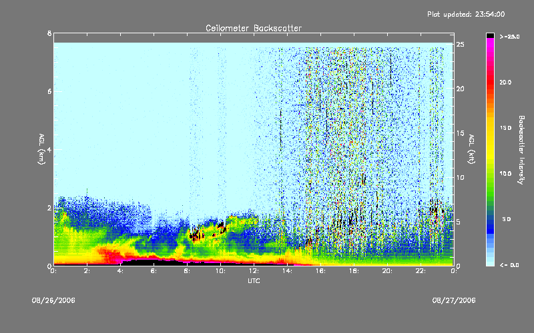Click the "6:" hour tick on the UTC axis

tap(154, 271)
